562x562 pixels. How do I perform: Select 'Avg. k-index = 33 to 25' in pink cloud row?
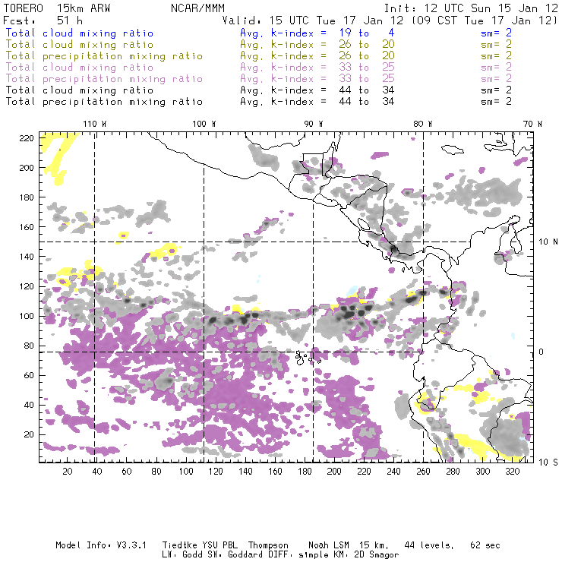tap(317, 68)
